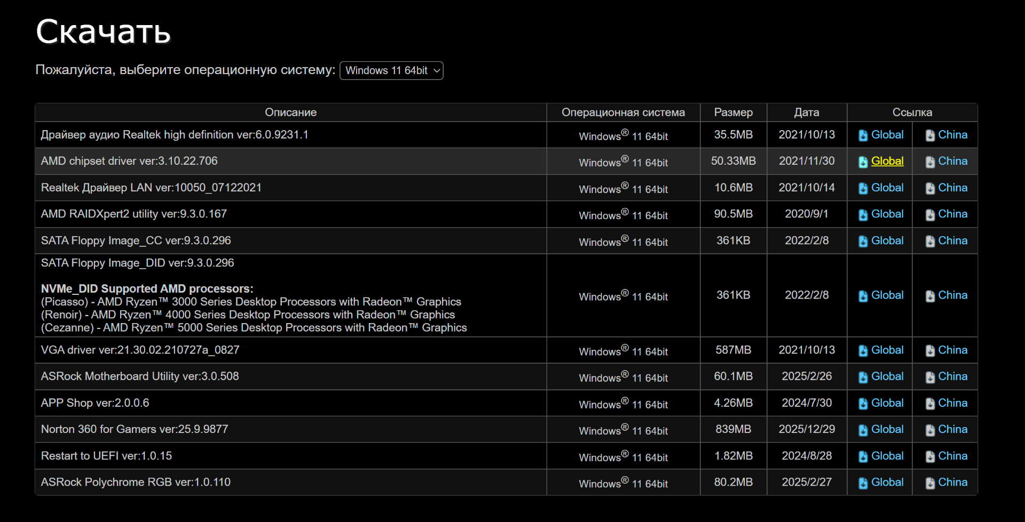Click the Дата column header

pos(806,113)
